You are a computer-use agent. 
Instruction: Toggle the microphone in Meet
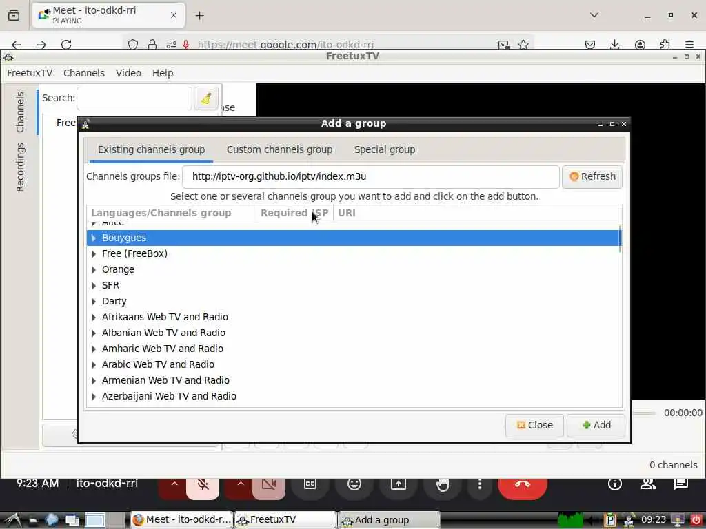pyautogui.click(x=203, y=486)
